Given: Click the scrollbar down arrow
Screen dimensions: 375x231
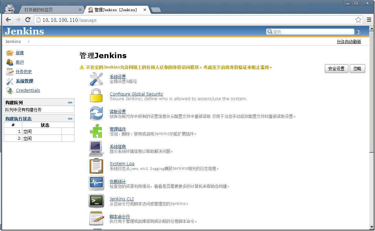Looking at the screenshot, I should tap(371, 227).
